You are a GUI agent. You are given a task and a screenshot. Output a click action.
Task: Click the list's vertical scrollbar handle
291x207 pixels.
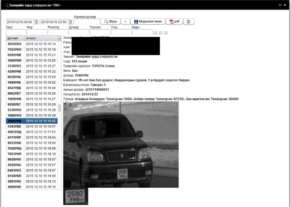pos(59,108)
